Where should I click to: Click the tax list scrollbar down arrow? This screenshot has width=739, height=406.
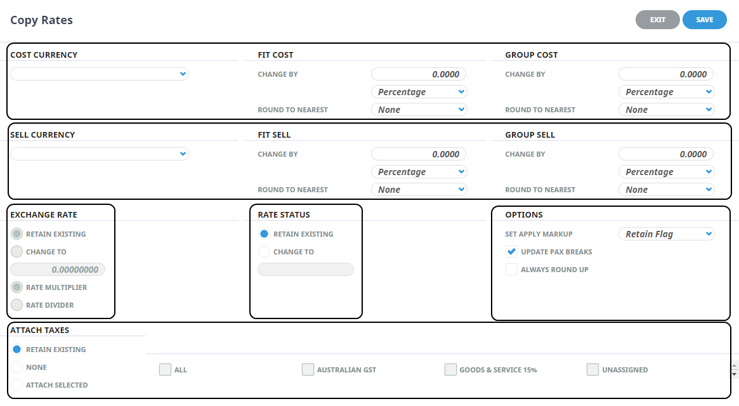[x=735, y=374]
